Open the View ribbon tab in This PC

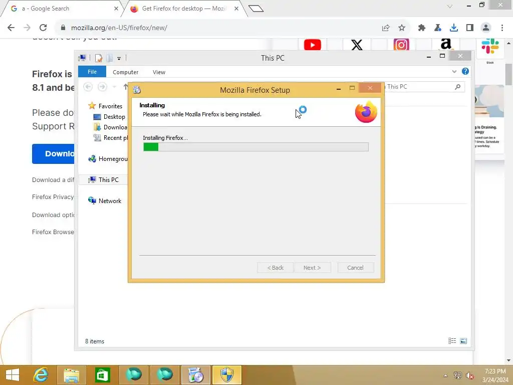click(159, 72)
